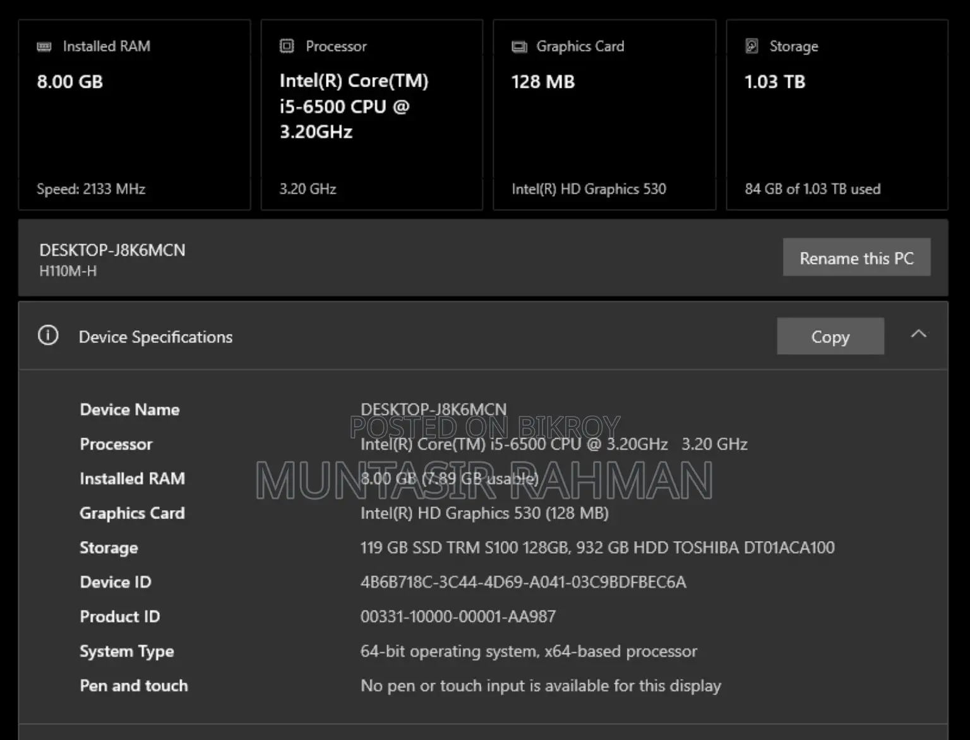Copy the device specifications
Image resolution: width=970 pixels, height=740 pixels.
pos(830,337)
